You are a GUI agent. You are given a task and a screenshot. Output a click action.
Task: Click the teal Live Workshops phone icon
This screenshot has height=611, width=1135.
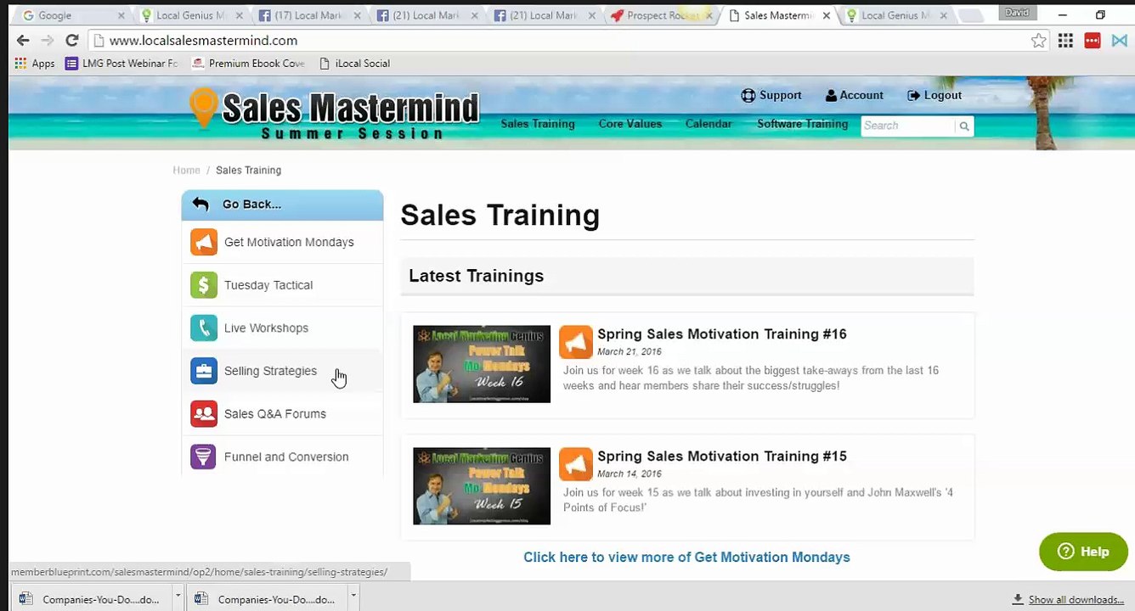point(204,328)
